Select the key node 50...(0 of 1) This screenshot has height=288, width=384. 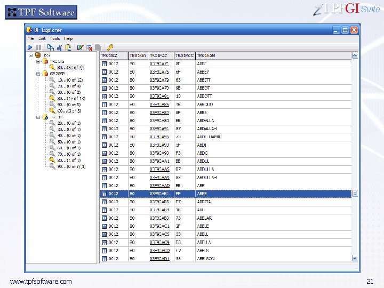click(69, 142)
